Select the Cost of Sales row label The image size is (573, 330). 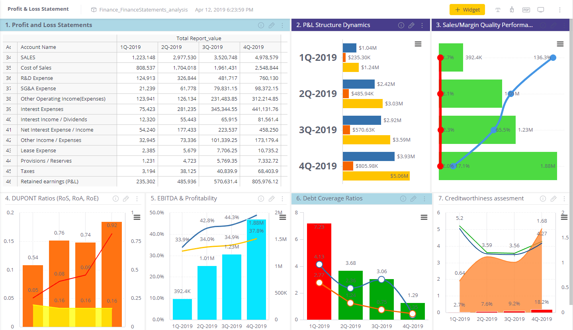[x=36, y=68]
